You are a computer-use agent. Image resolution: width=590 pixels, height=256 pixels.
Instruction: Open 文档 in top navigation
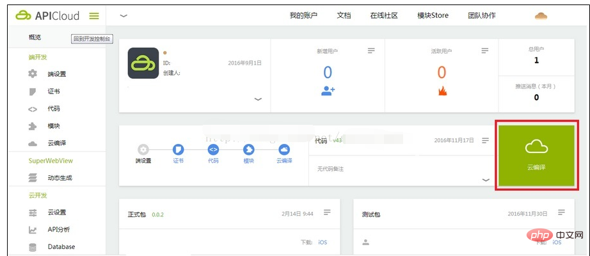344,15
